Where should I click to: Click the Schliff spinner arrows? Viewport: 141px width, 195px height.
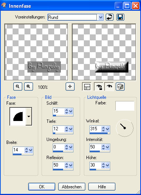[66, 111]
